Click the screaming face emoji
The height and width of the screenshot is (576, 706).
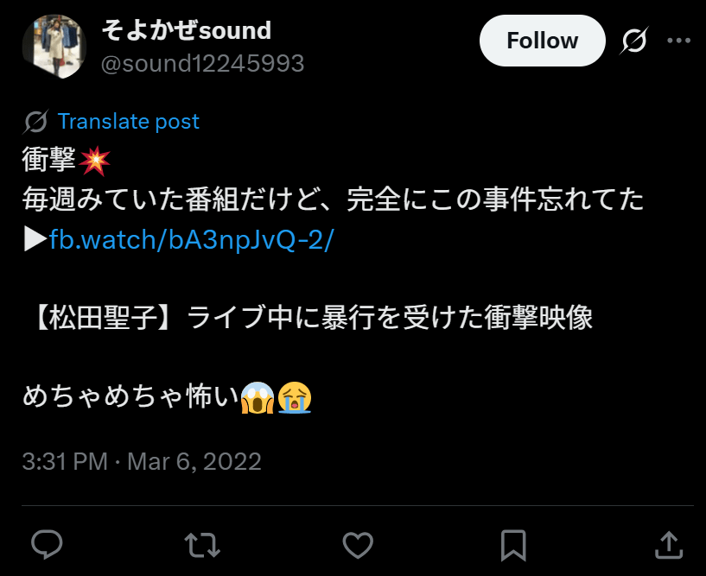pos(258,396)
